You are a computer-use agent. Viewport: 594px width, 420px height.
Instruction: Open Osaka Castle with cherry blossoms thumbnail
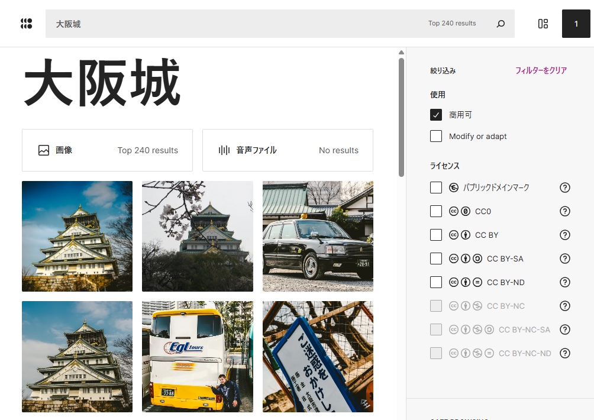(198, 236)
